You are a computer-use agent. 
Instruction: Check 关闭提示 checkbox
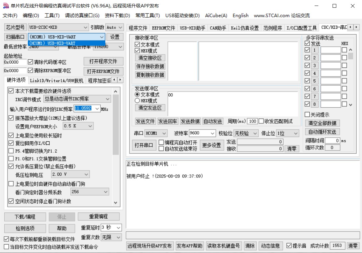307,114
